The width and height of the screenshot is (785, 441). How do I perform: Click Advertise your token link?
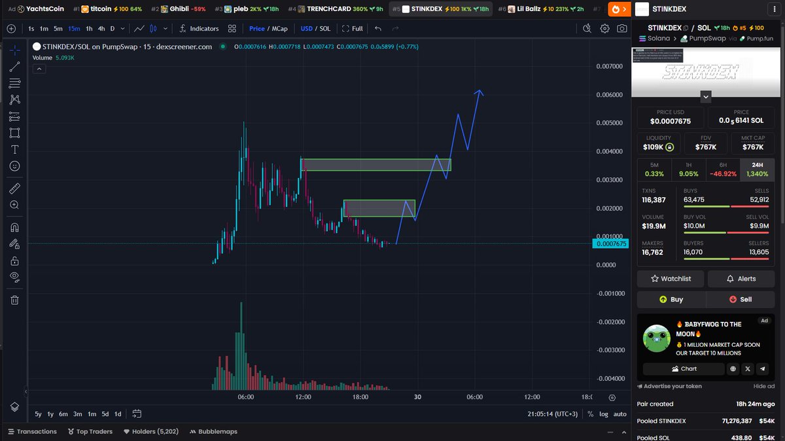point(669,386)
